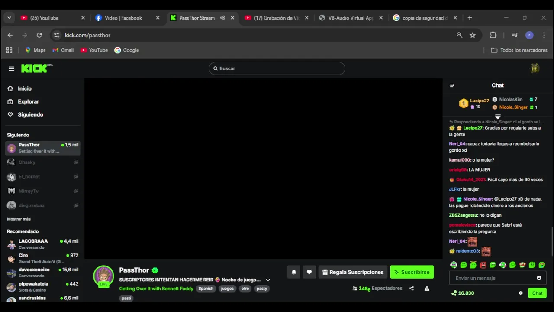This screenshot has width=554, height=312.
Task: Click the pasty tag
Action: tap(262, 289)
